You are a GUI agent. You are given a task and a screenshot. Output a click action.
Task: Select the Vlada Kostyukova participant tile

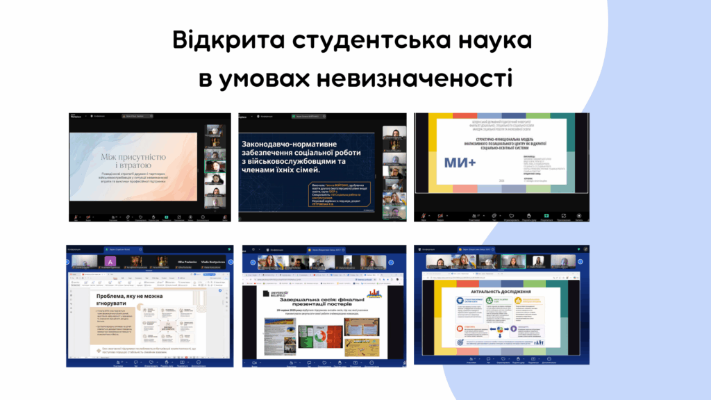[212, 262]
